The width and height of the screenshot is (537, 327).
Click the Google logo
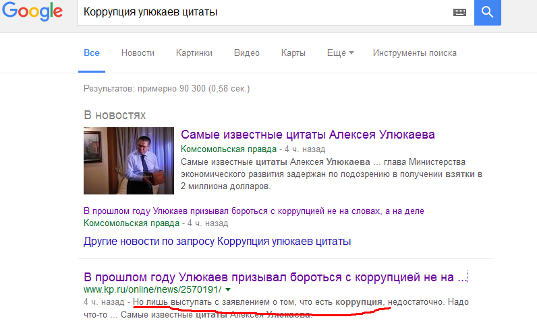click(x=32, y=13)
